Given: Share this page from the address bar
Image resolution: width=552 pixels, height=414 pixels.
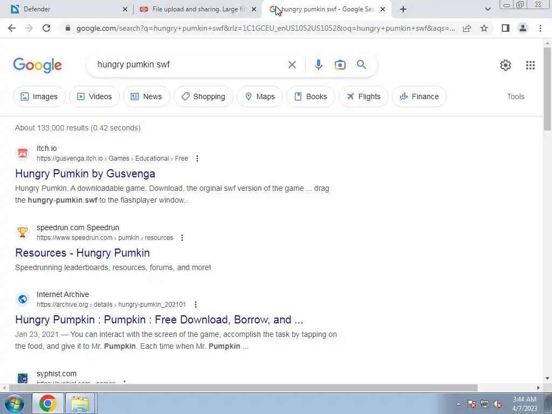Looking at the screenshot, I should pos(467,28).
